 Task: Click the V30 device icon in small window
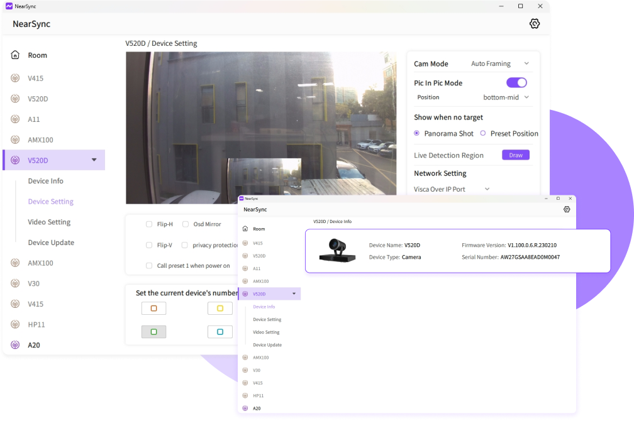[x=245, y=370]
